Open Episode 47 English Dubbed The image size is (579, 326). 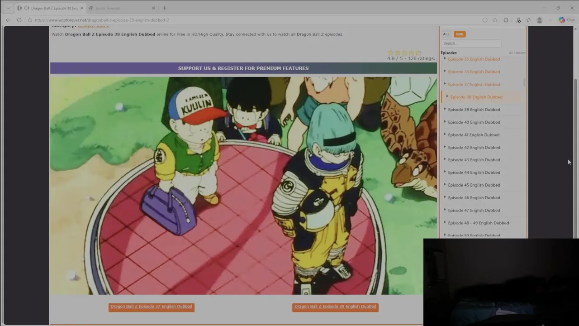474,211
